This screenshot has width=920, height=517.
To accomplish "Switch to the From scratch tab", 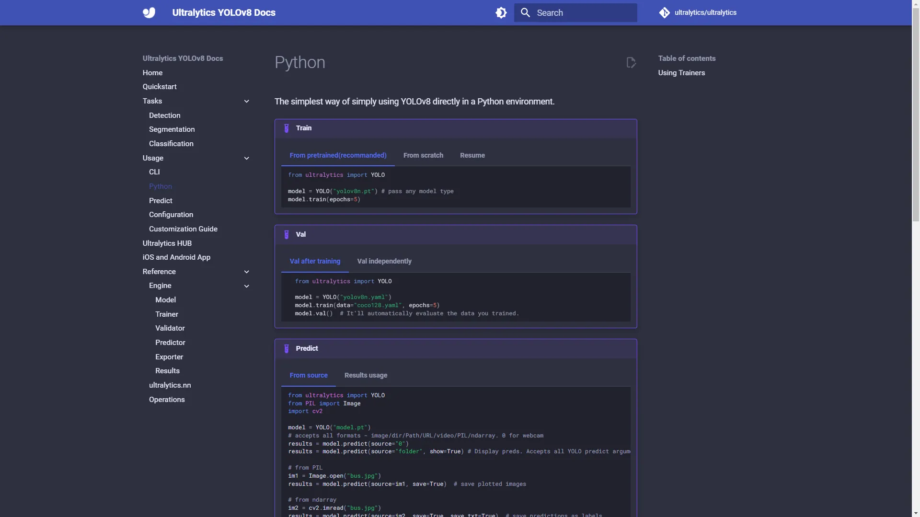I will click(x=423, y=155).
